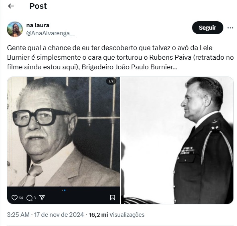
Task: Click the 2/2 image counter badge
Action: (x=111, y=81)
